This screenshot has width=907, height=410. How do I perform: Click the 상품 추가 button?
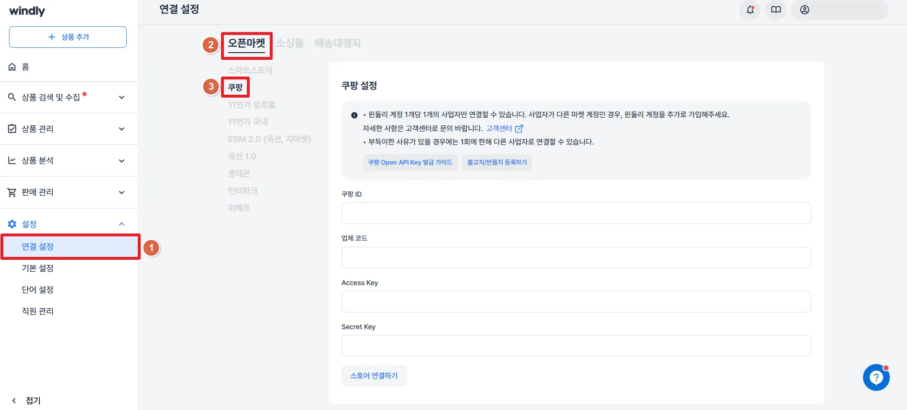pos(68,37)
